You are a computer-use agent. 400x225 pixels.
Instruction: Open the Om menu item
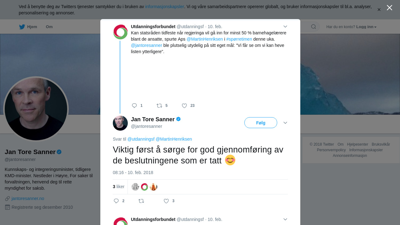tap(49, 27)
